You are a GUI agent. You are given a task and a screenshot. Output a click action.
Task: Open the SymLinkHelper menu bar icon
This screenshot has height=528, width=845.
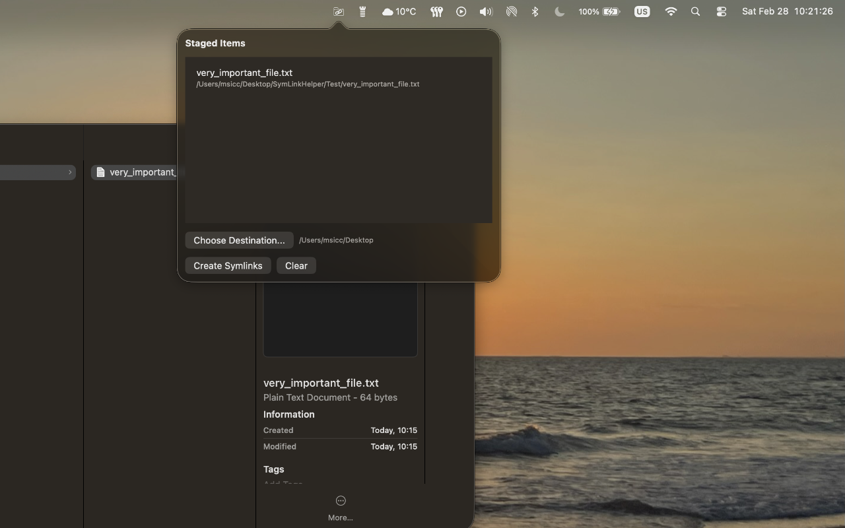click(x=338, y=11)
